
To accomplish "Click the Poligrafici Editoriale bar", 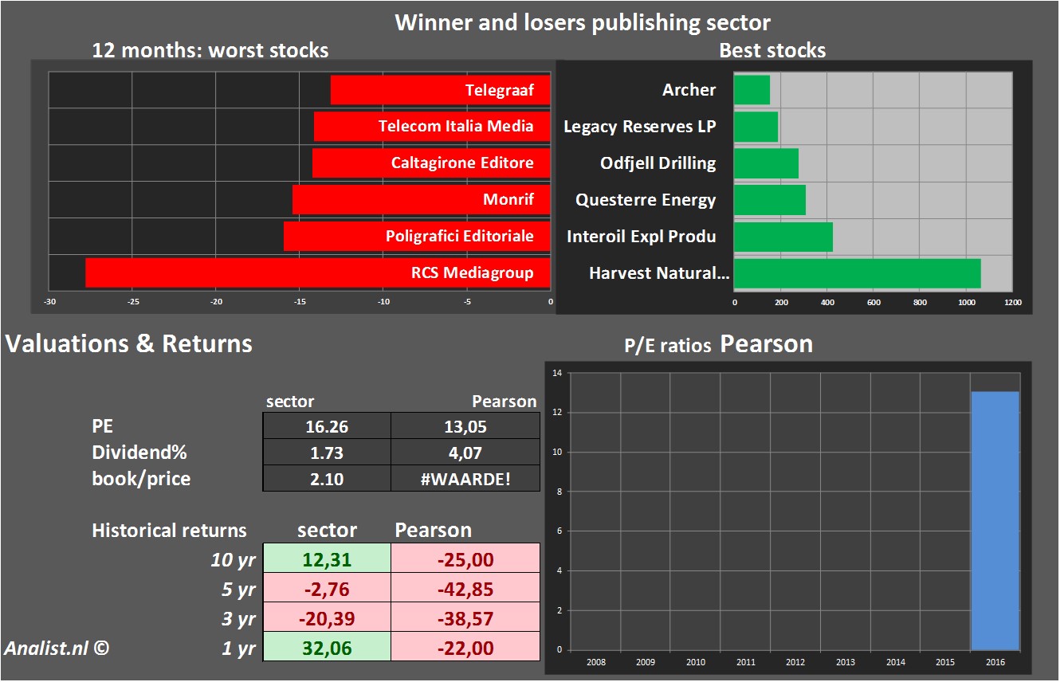I will [x=417, y=237].
